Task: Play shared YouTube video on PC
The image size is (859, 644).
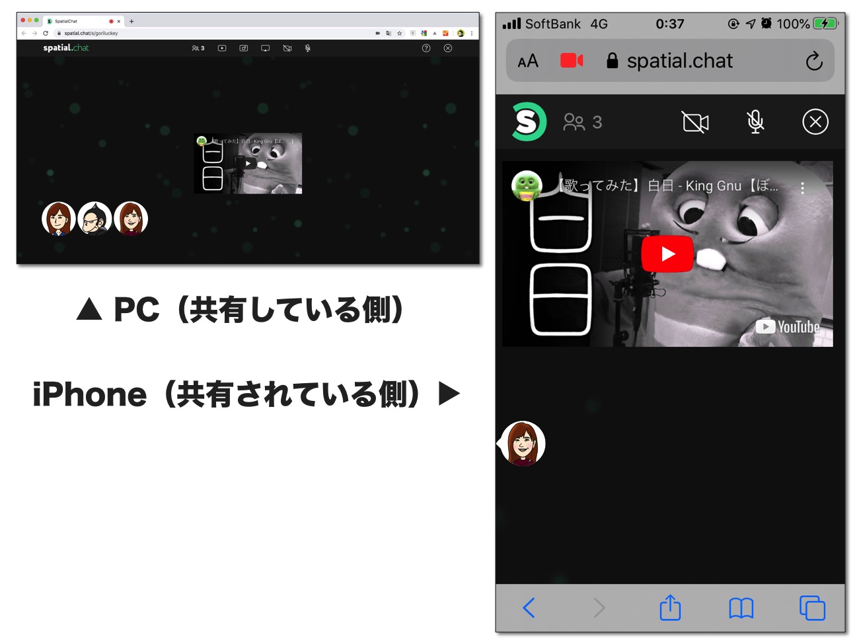Action: coord(248,164)
